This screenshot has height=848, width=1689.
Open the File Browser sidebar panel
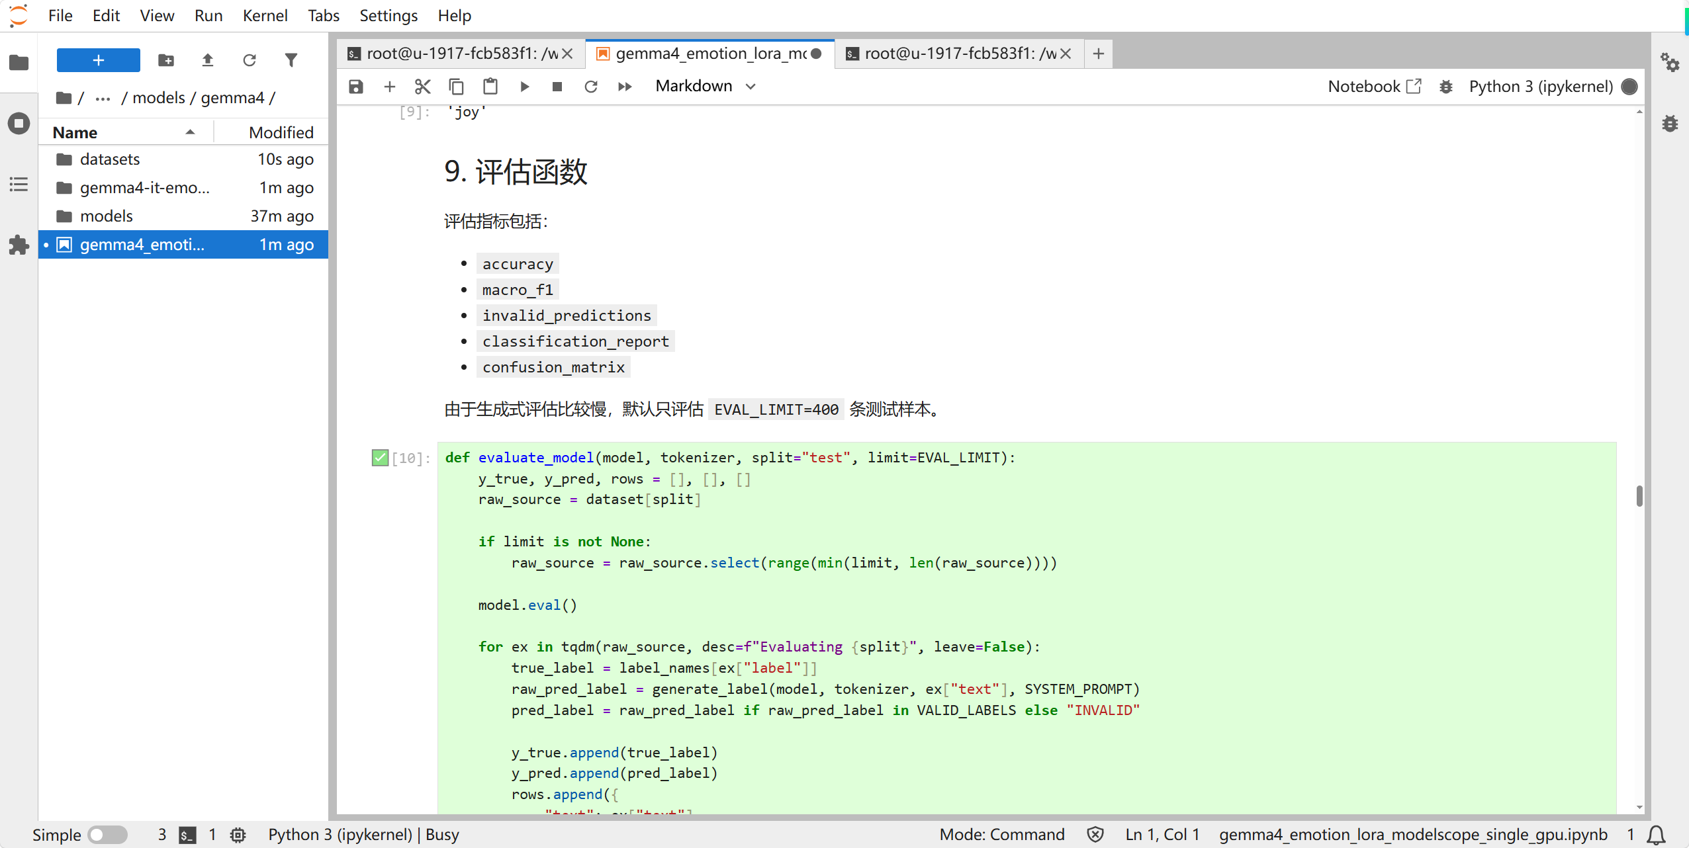(x=19, y=63)
